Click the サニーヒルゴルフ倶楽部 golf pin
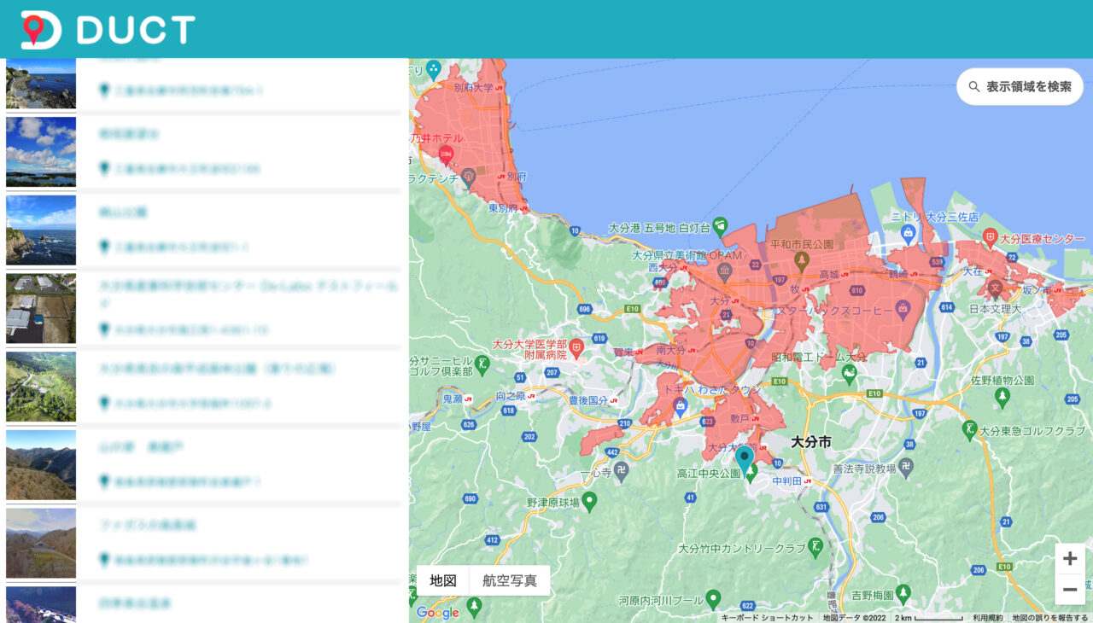This screenshot has width=1093, height=623. tap(482, 364)
